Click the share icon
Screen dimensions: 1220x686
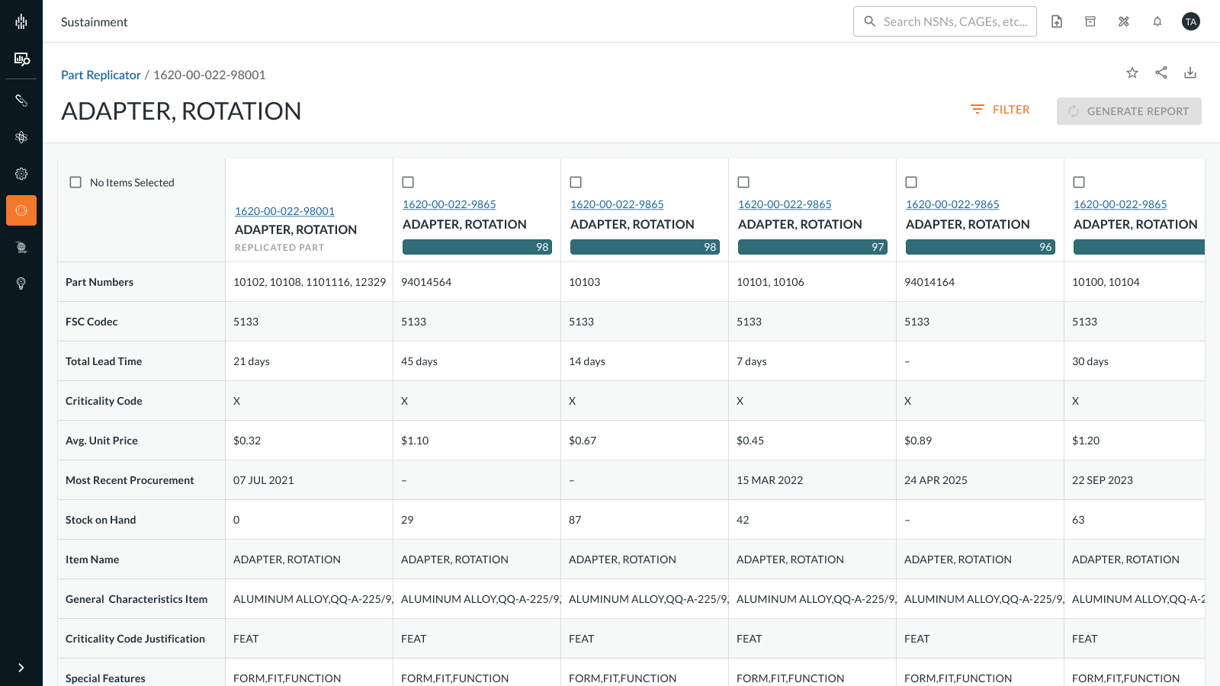[1161, 72]
